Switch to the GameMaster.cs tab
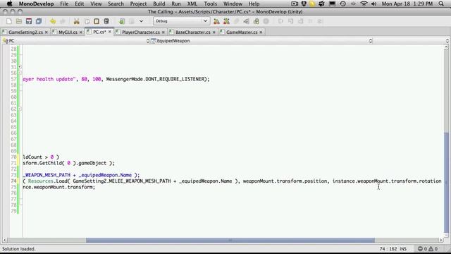The image size is (451, 254). click(x=242, y=32)
